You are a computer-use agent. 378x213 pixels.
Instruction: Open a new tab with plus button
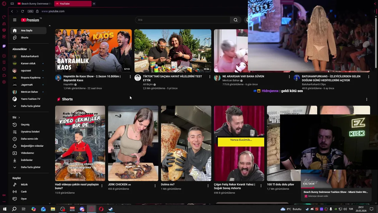coord(94,4)
